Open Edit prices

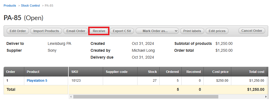[217, 31]
